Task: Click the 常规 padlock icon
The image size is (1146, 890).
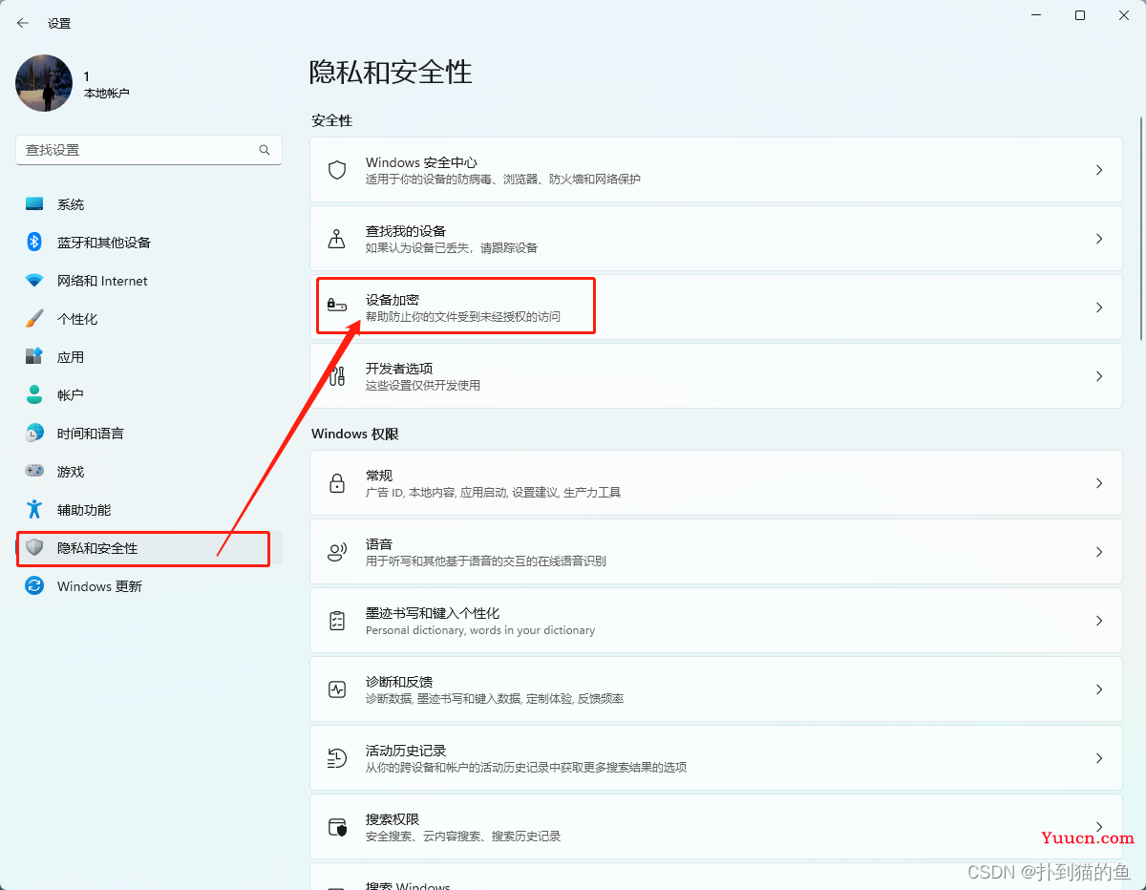Action: click(337, 483)
